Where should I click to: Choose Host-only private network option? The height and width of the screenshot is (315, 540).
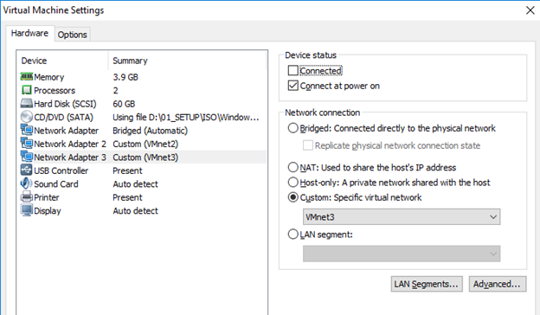pos(293,182)
